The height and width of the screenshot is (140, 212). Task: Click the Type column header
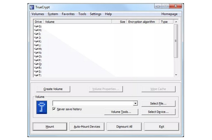[x=166, y=22]
